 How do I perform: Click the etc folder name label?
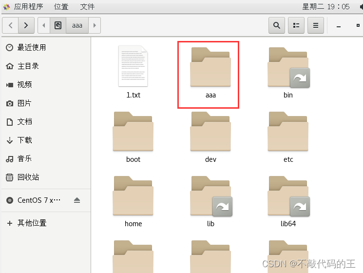click(288, 159)
